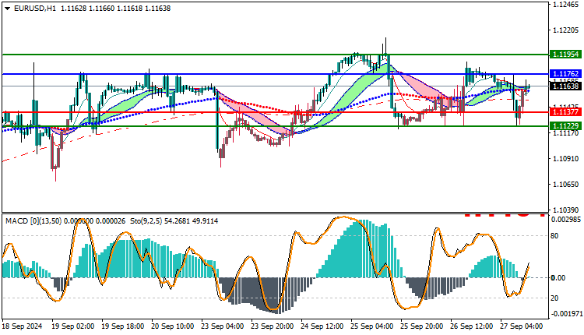This screenshot has width=584, height=335.
Task: Click the 19 Sep 18:00 time axis label
Action: [122, 326]
